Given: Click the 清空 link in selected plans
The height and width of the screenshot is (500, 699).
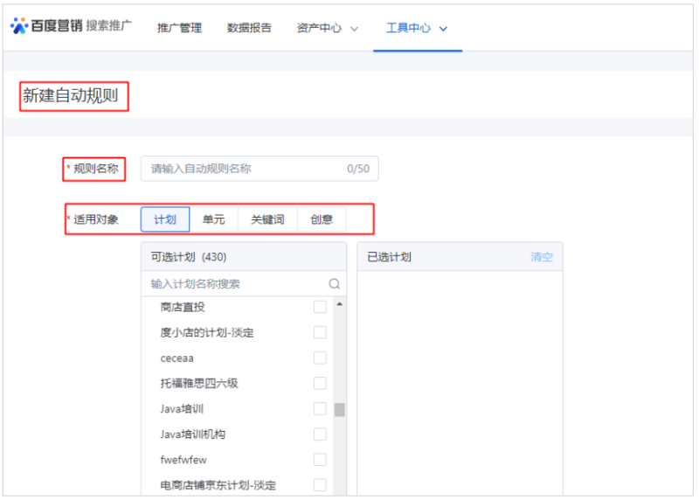Looking at the screenshot, I should pos(542,257).
